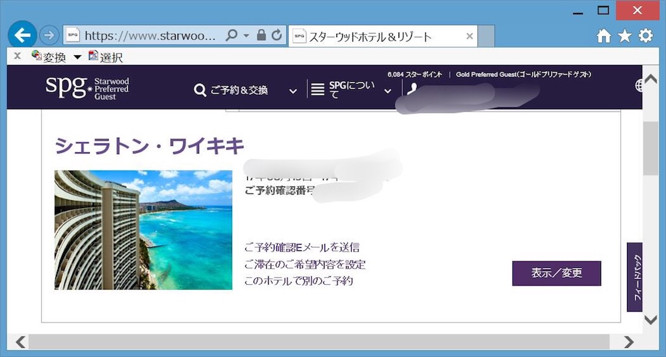Click the ご滞在のご希望内容を設定 link

(x=305, y=264)
